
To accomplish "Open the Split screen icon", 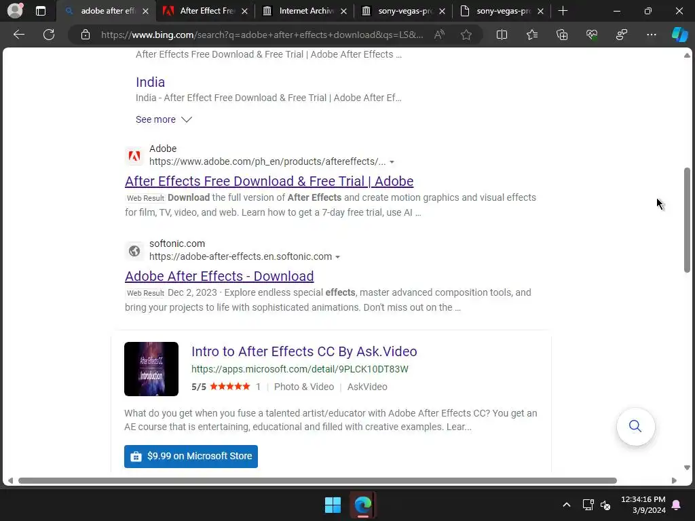I will 502,35.
